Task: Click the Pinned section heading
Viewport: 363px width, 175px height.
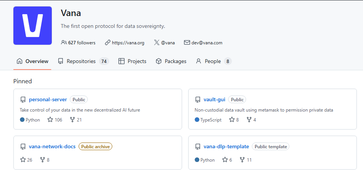Action: click(x=23, y=81)
